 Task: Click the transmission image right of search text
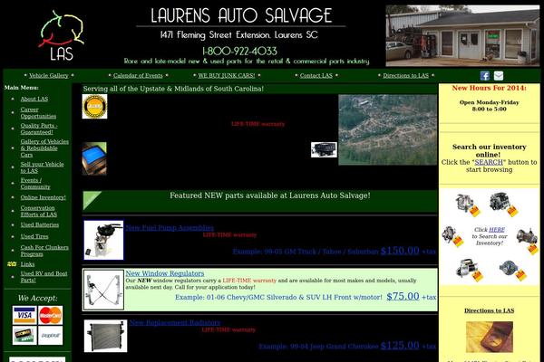tap(528, 240)
